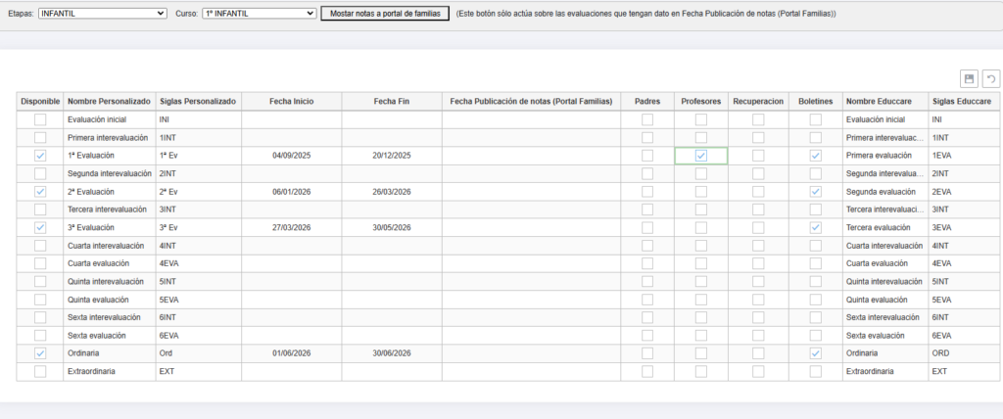Click the Fecha Inicio column header

(291, 101)
